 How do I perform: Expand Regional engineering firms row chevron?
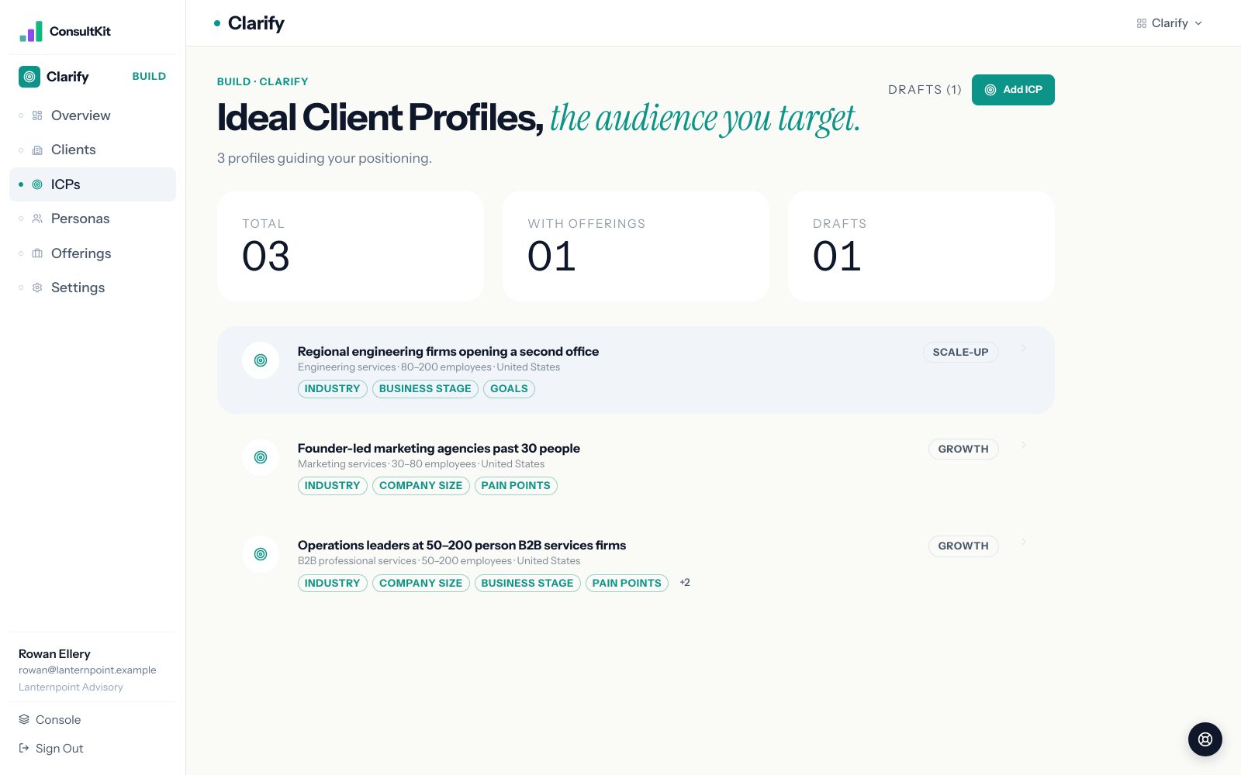(x=1024, y=348)
